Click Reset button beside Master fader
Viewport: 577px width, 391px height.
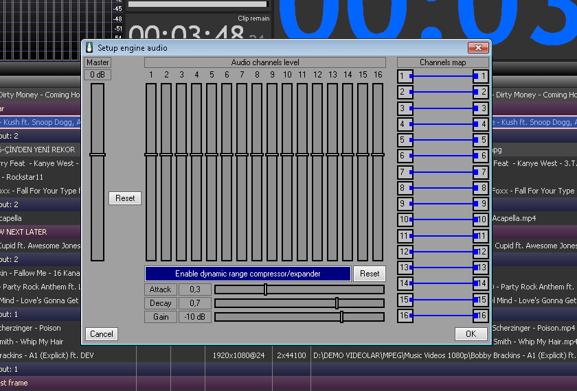click(x=125, y=198)
